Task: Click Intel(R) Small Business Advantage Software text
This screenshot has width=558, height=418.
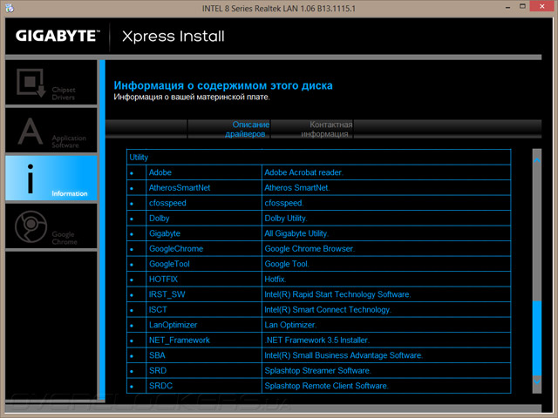Action: pos(344,356)
